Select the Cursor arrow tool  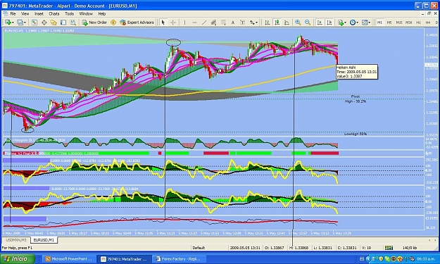click(x=163, y=23)
